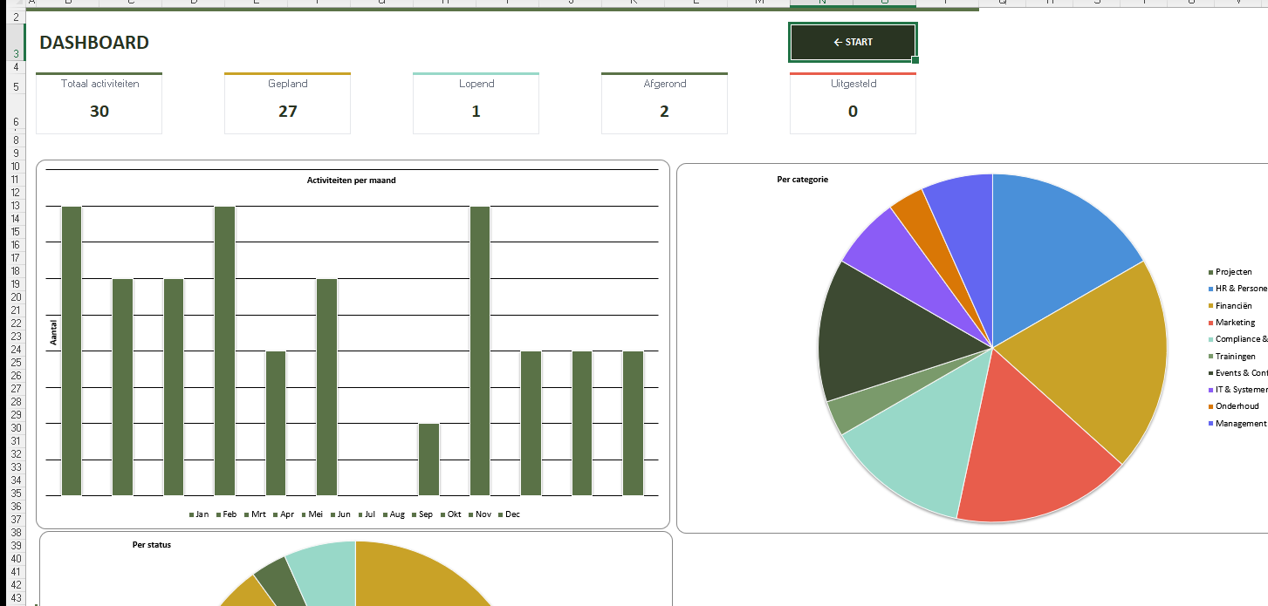Select the Per categorie chart title
1268x606 pixels.
tap(802, 180)
